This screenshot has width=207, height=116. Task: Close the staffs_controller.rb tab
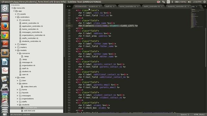pyautogui.click(x=162, y=6)
